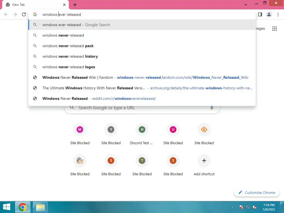Open the profile avatar menu
Screen dimensions: 284x213
[269, 14]
